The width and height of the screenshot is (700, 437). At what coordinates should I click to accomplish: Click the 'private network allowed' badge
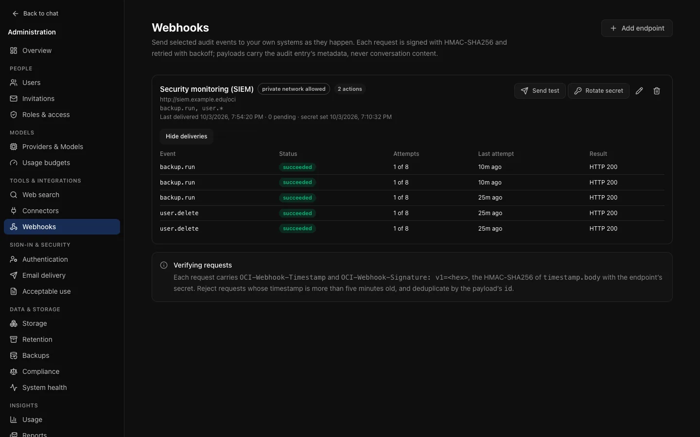click(x=294, y=89)
